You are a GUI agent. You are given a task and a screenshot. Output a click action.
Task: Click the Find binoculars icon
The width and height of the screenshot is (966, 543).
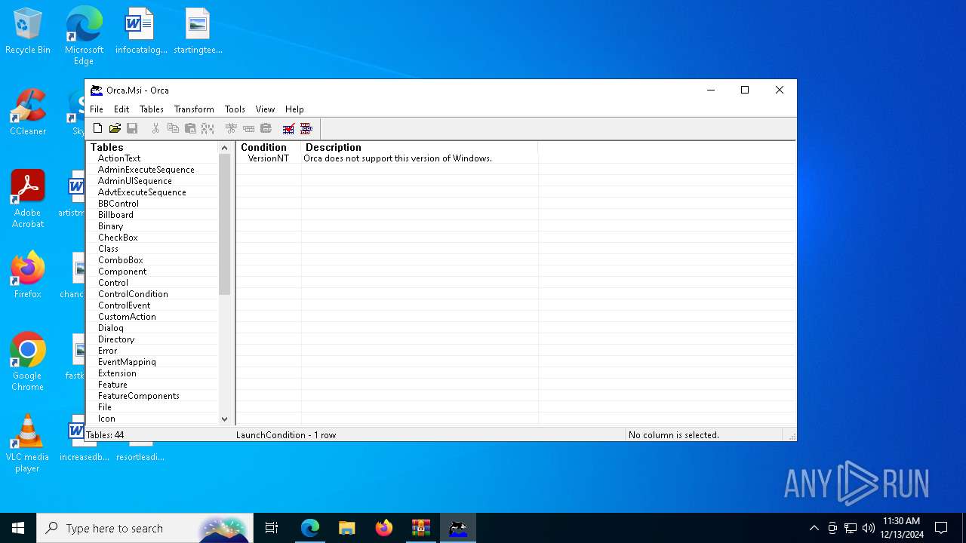[x=208, y=129]
